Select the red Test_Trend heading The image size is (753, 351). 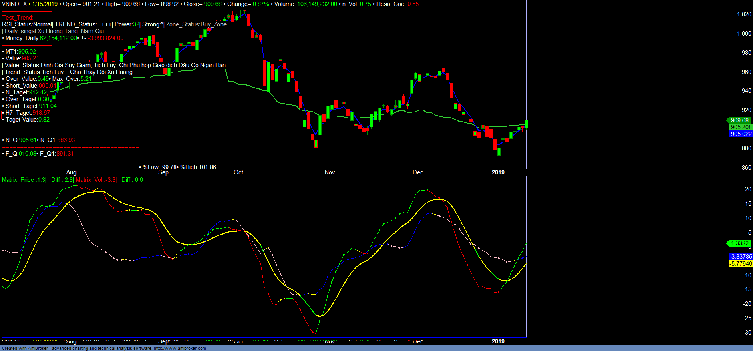[x=18, y=18]
